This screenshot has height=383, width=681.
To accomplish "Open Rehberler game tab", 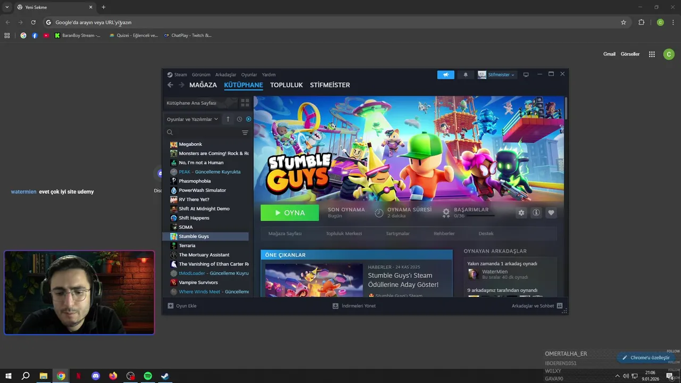I will pyautogui.click(x=444, y=234).
